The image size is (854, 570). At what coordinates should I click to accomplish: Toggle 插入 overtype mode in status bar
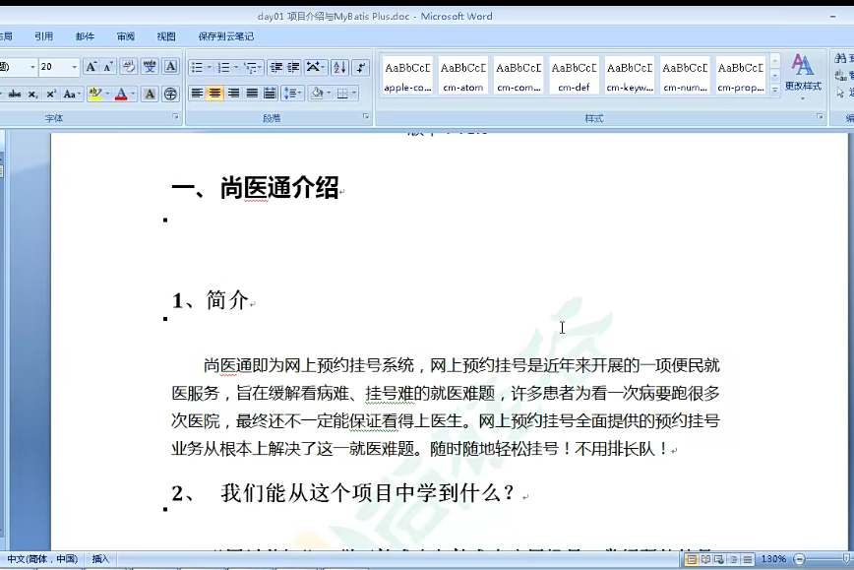pyautogui.click(x=101, y=558)
